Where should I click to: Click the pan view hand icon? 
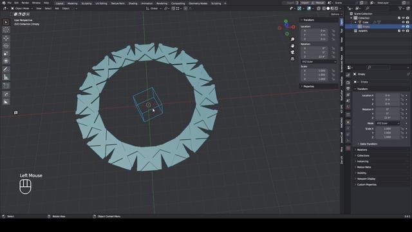pos(292,46)
